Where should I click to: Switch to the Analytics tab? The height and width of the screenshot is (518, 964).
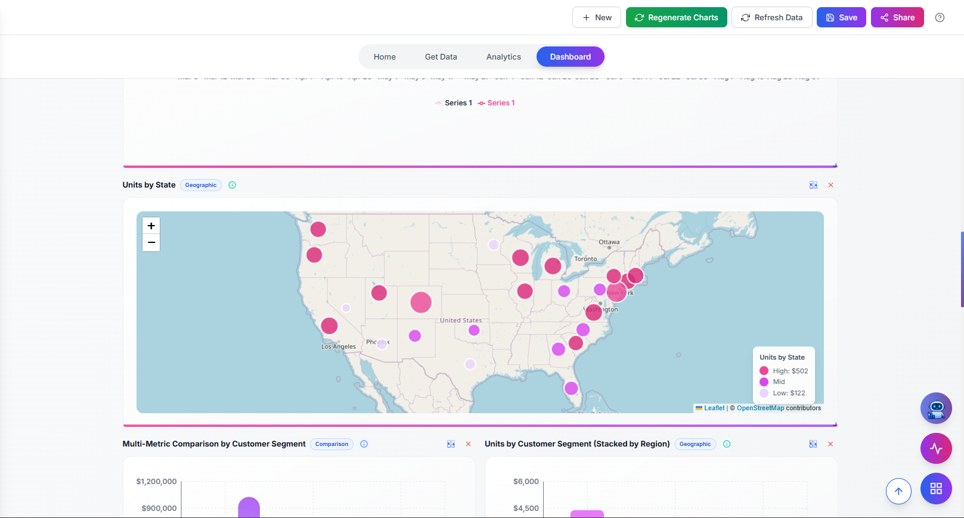click(x=503, y=57)
